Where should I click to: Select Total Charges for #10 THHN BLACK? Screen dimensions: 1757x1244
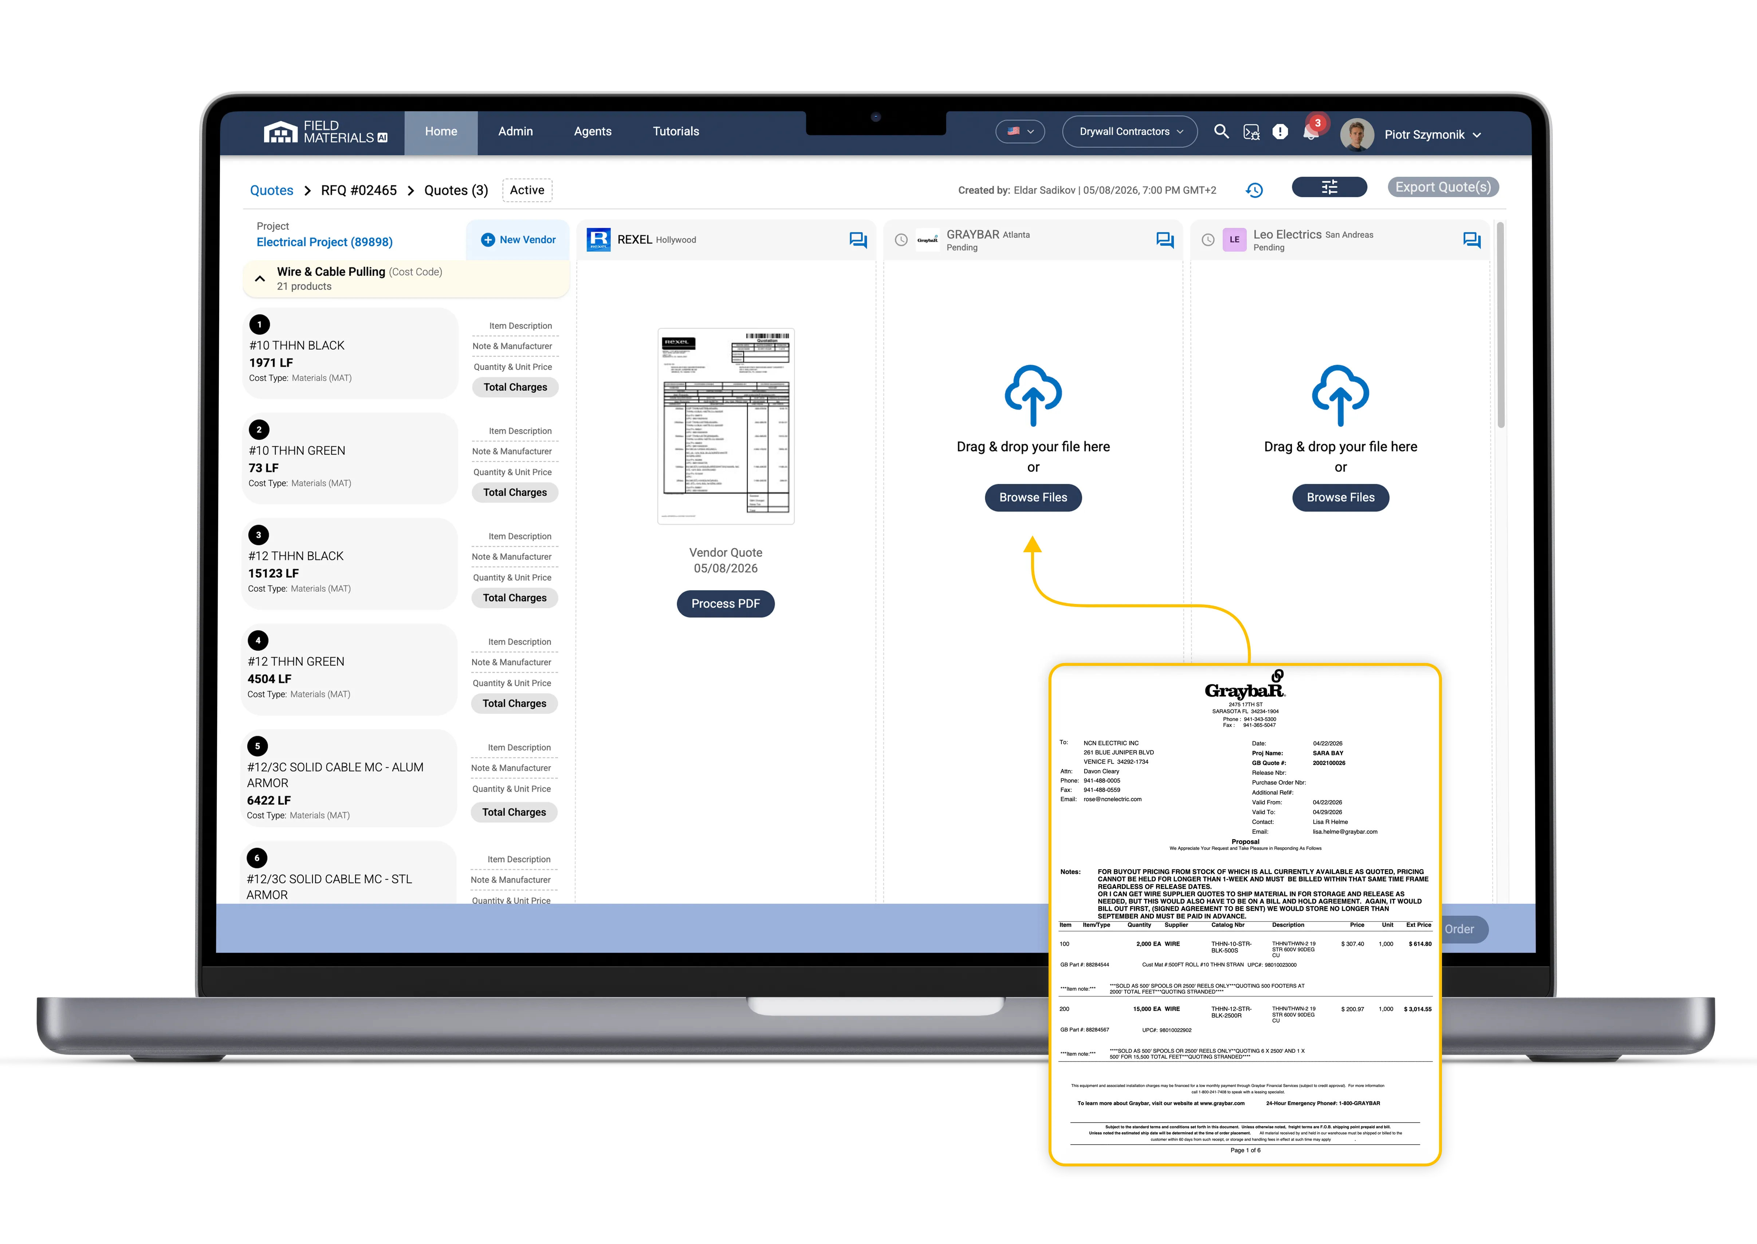[515, 387]
